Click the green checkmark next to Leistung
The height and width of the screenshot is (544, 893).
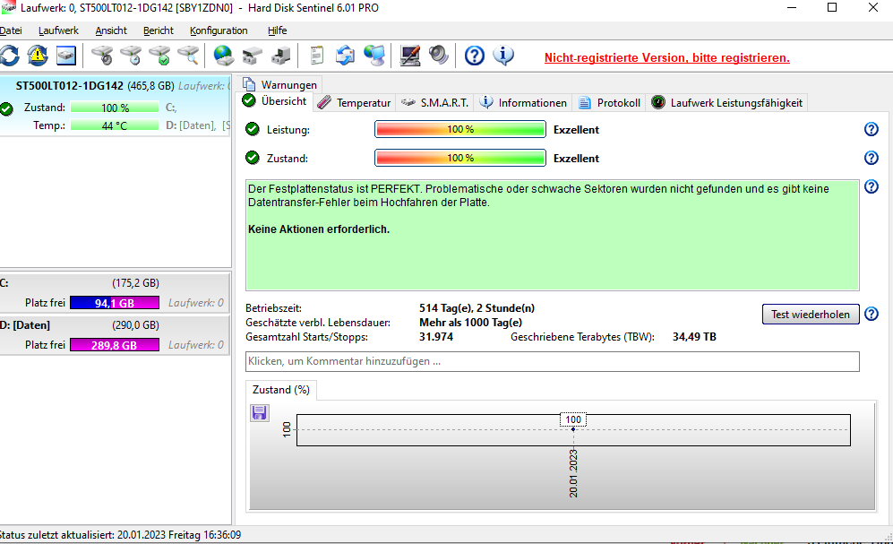pos(253,129)
